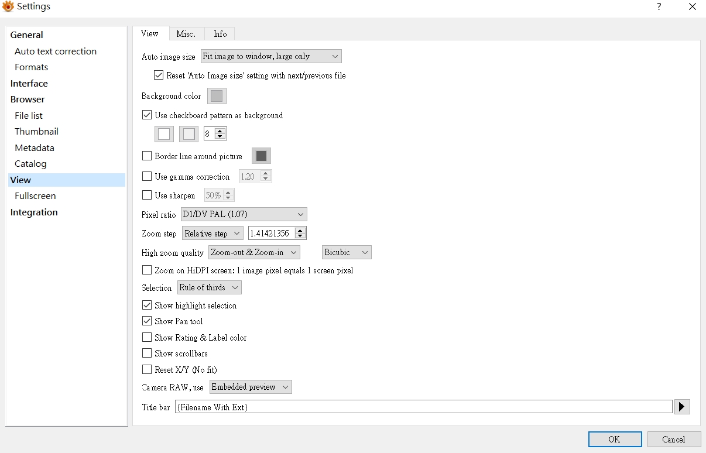Enable Use gamma correction
706x453 pixels.
(147, 176)
